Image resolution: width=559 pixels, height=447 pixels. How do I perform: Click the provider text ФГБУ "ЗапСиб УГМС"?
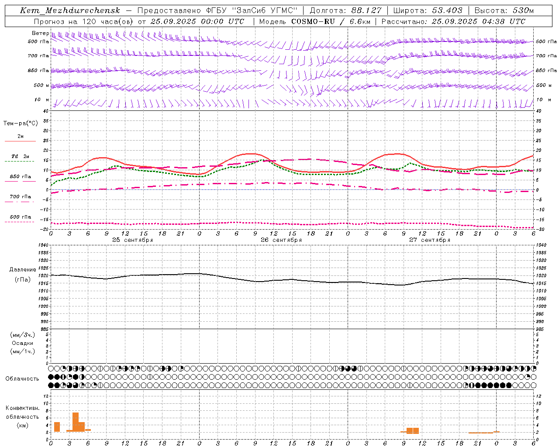(x=252, y=10)
